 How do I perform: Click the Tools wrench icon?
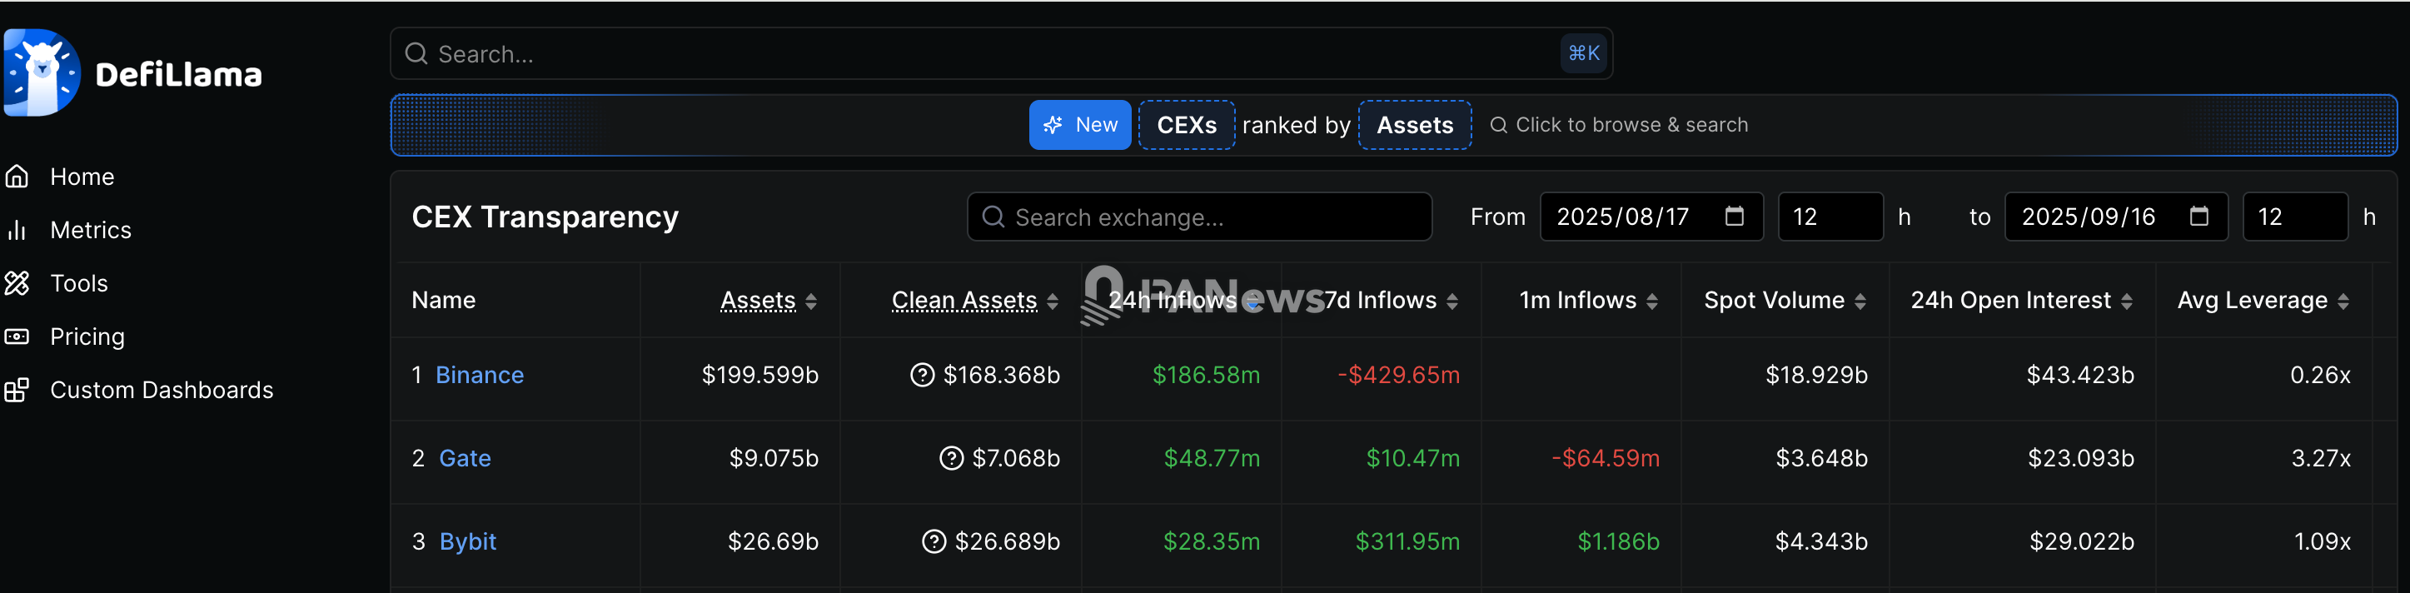[17, 283]
